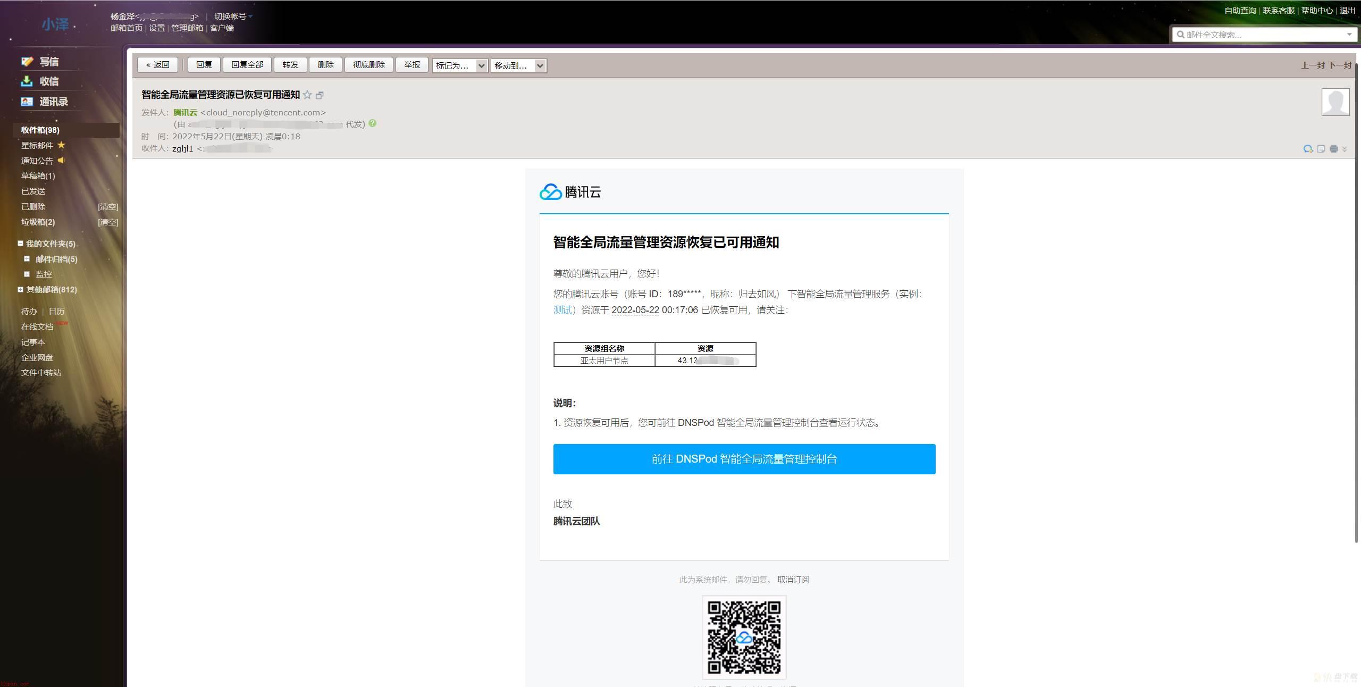The height and width of the screenshot is (687, 1361).
Task: Open 待办 link in sidebar
Action: tap(29, 311)
